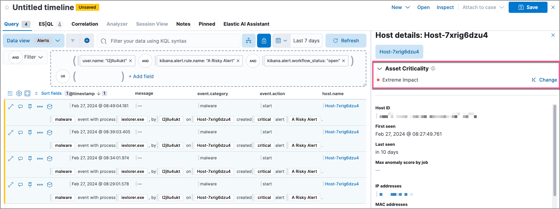Screen dimensions: 560x209
Task: Open timeline settings gear icon
Action: click(x=19, y=93)
